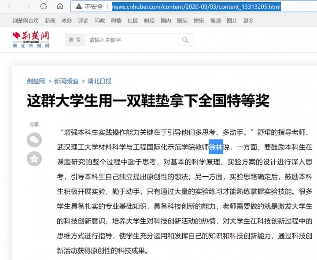
Task: Click the browser forward arrow
Action: coord(27,6)
